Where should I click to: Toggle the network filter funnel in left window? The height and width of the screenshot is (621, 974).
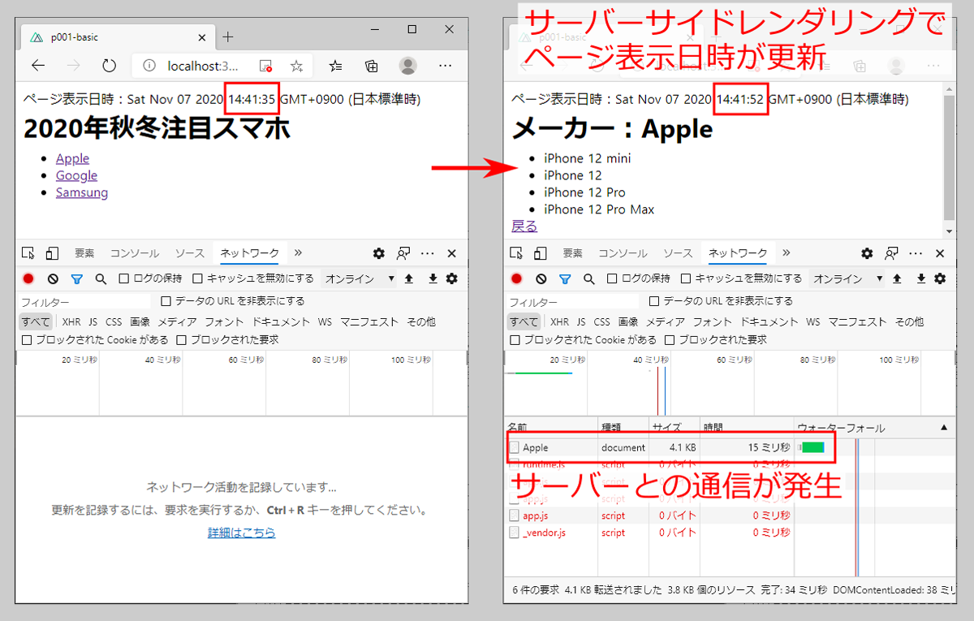point(77,278)
